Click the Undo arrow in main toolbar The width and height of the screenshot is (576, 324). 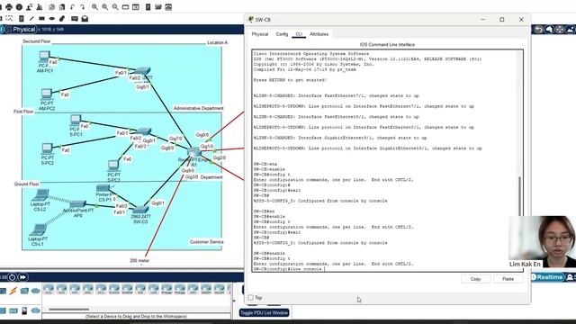(x=73, y=7)
